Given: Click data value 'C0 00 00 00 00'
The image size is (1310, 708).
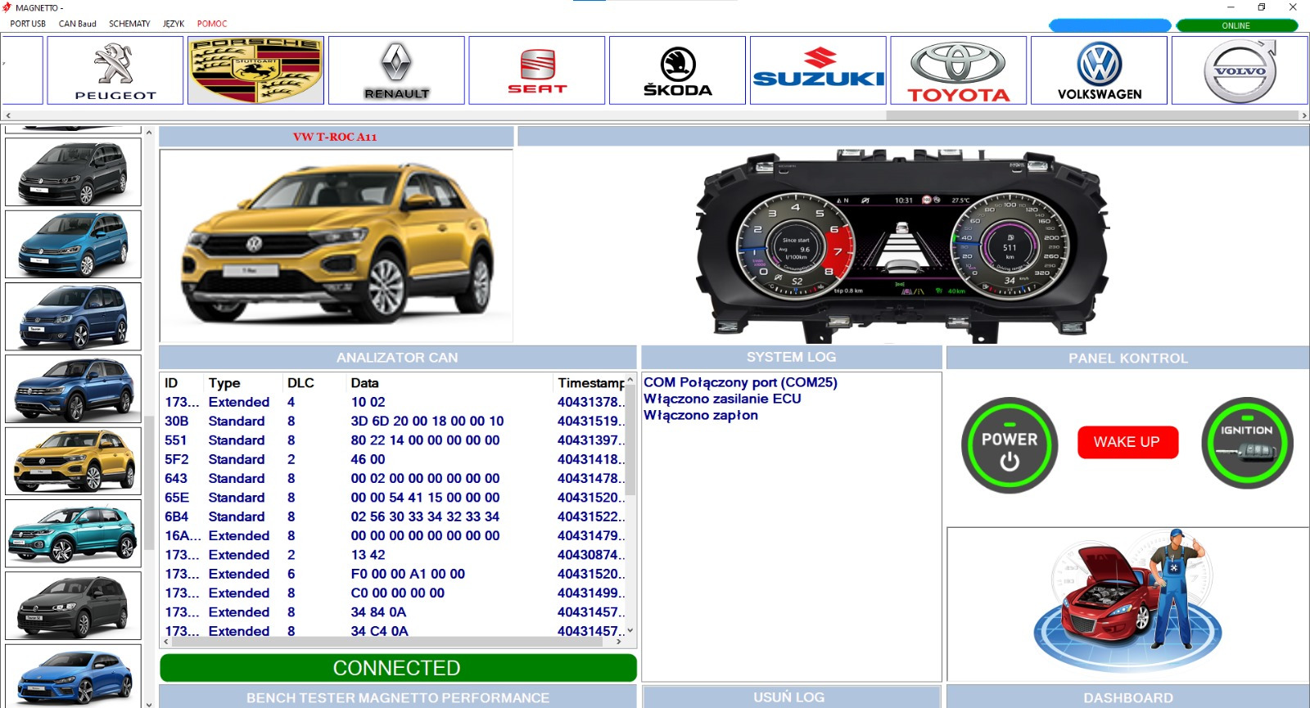Looking at the screenshot, I should click(x=398, y=593).
